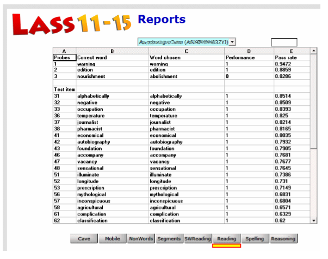Click correct word journalist cell
The image size is (328, 259).
click(x=113, y=122)
